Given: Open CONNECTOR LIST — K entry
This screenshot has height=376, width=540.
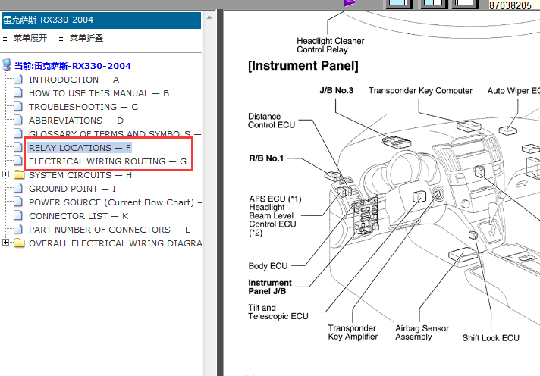Looking at the screenshot, I should pos(79,216).
